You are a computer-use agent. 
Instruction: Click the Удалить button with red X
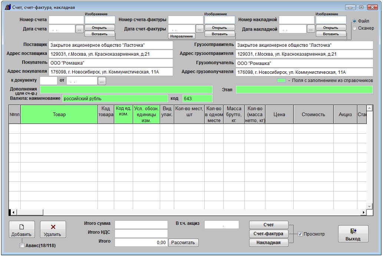[x=53, y=230]
